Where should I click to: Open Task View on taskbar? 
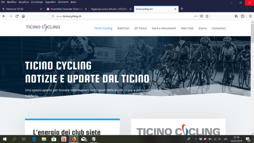click(x=24, y=139)
